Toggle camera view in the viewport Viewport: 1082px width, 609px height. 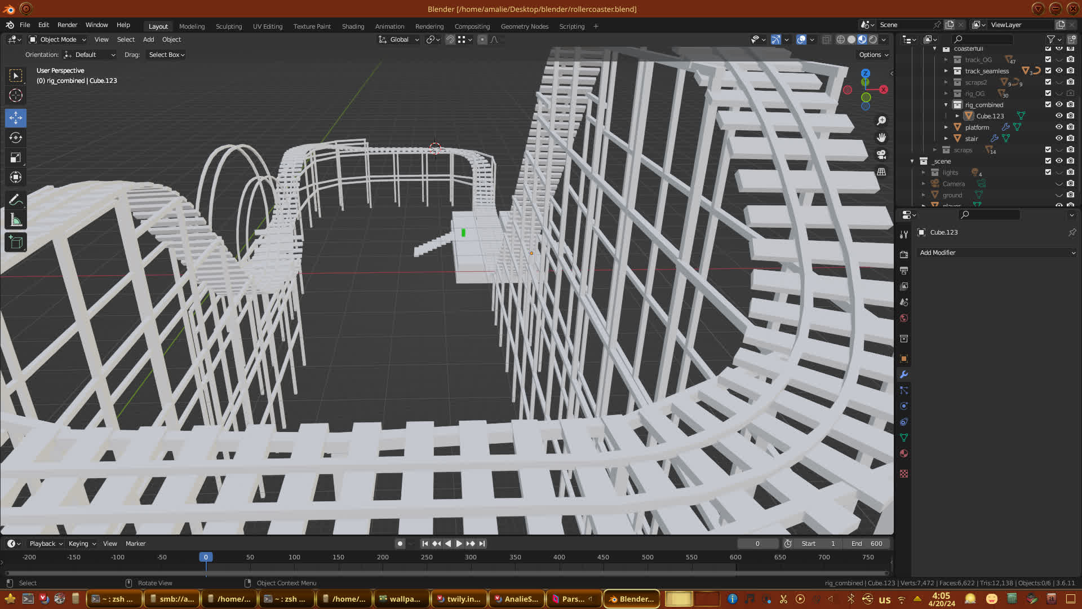(881, 155)
